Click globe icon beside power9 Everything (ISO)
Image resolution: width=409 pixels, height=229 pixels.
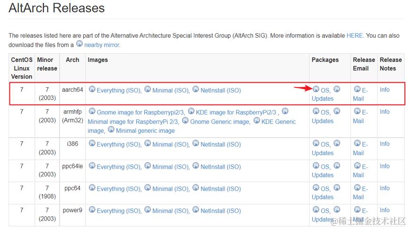pyautogui.click(x=92, y=210)
